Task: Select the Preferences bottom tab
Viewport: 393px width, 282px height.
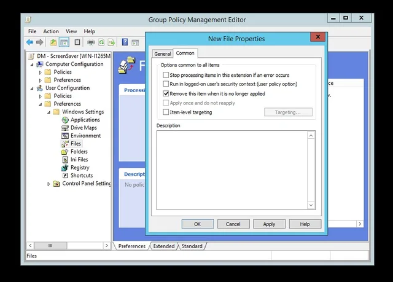Action: [x=132, y=246]
